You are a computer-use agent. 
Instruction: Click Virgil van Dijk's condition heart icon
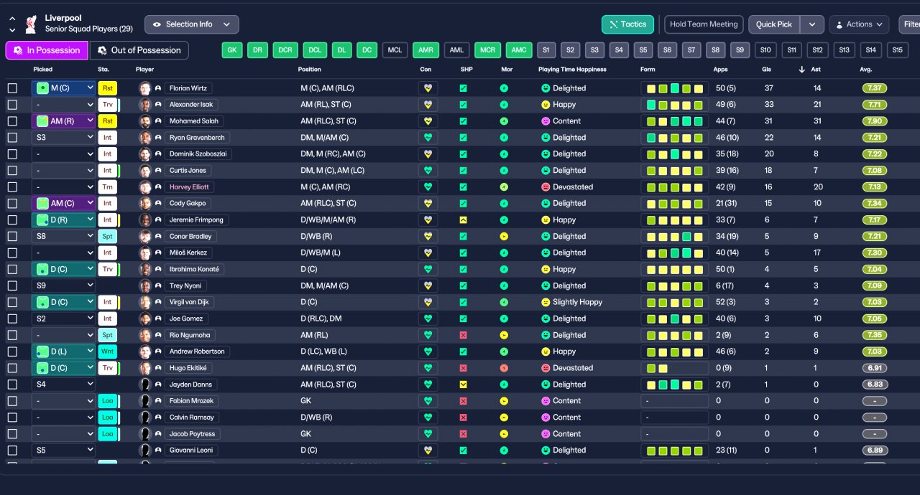[x=428, y=302]
